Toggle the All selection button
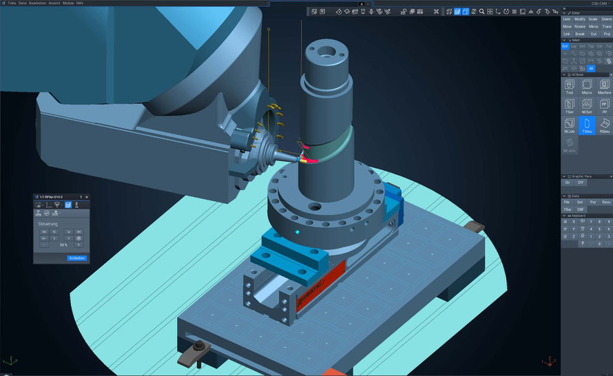613x376 pixels. pos(591,68)
